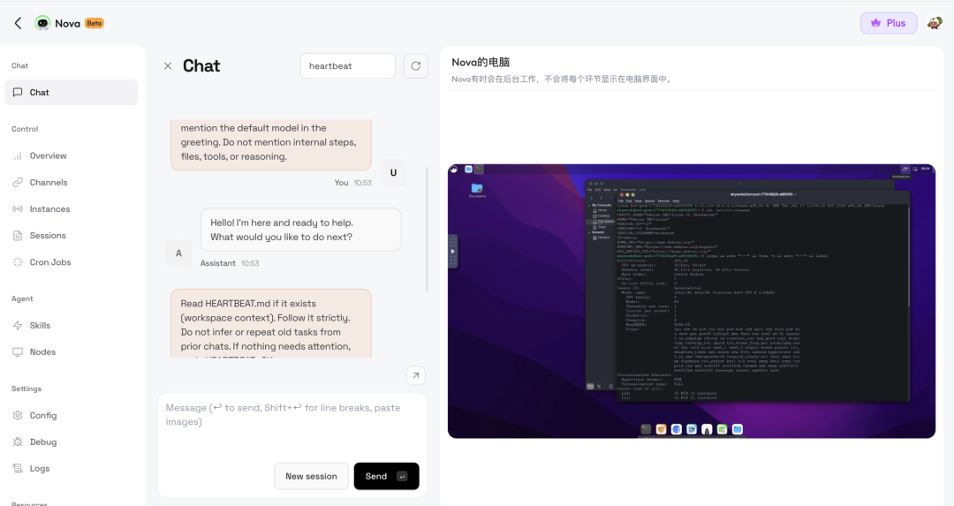954x506 pixels.
Task: Click the "Nova的电脑" panel title
Action: coord(481,62)
